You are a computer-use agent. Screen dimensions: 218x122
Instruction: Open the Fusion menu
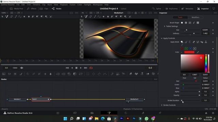73,4
